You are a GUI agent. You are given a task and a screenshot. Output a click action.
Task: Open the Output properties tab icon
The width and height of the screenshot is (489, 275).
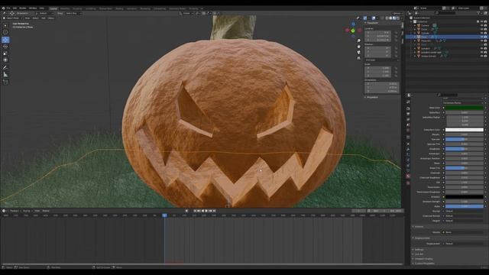(408, 114)
